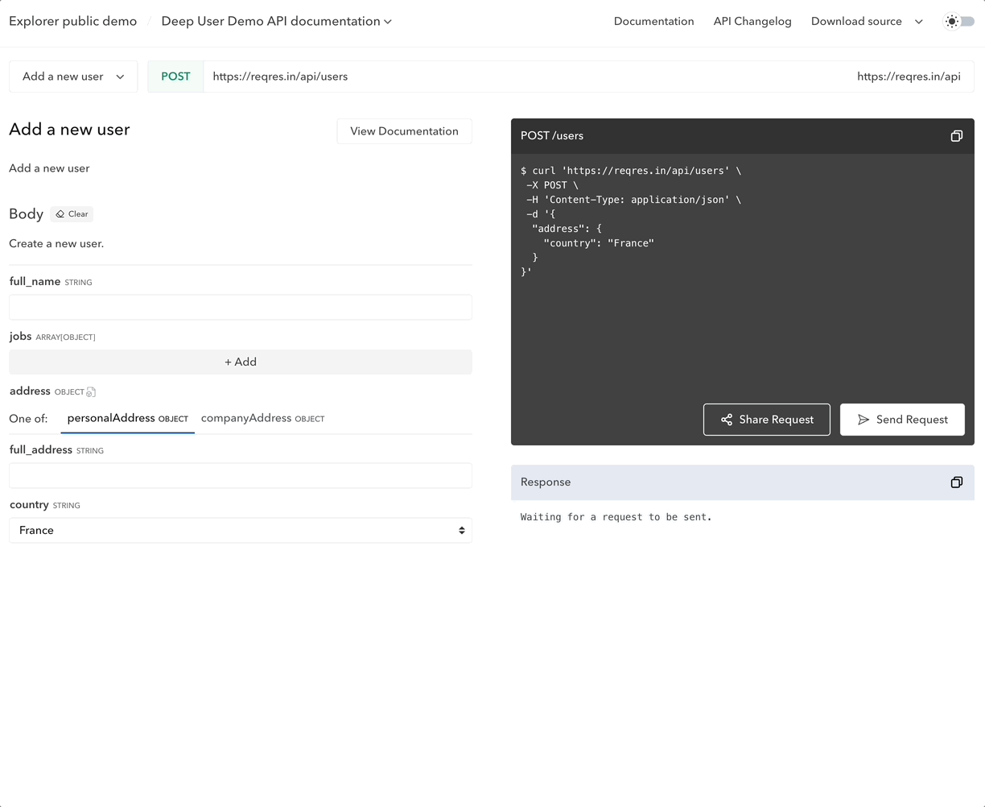
Task: Click the icon next to address OBJECT label
Action: click(91, 392)
